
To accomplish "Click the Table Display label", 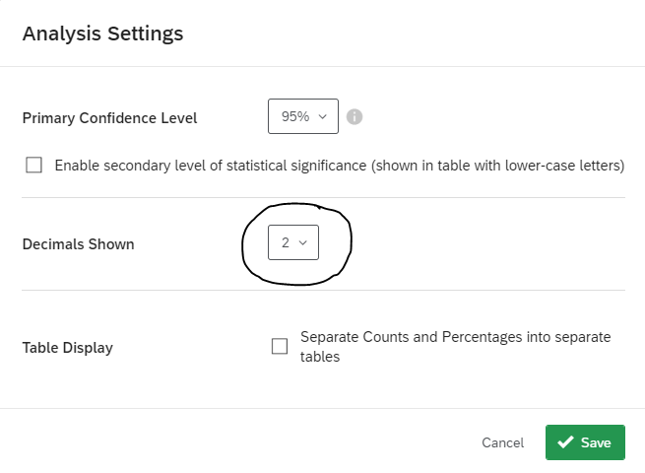I will pyautogui.click(x=68, y=348).
